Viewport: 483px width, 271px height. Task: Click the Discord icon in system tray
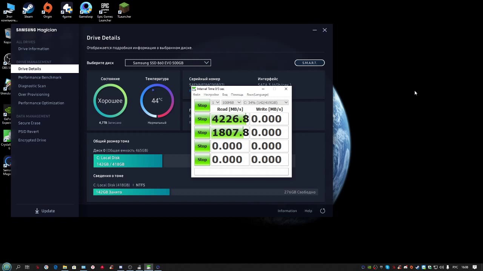coord(406,267)
